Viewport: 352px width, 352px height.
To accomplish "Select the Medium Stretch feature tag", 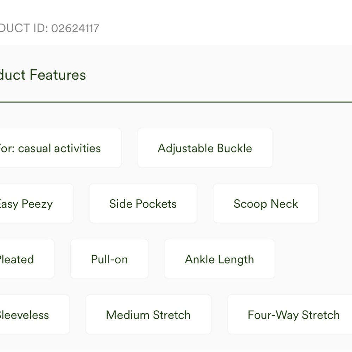I will (x=148, y=315).
